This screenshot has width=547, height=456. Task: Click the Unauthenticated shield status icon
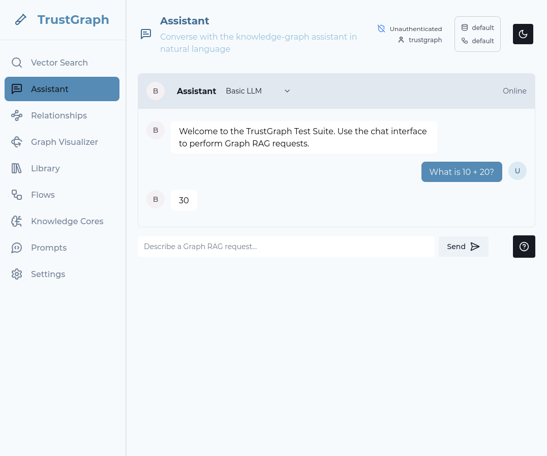point(381,28)
